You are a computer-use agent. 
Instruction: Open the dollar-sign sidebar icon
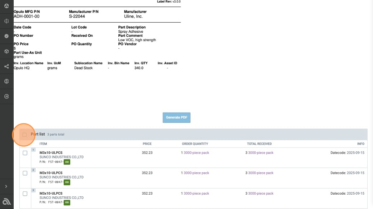pyautogui.click(x=6, y=81)
